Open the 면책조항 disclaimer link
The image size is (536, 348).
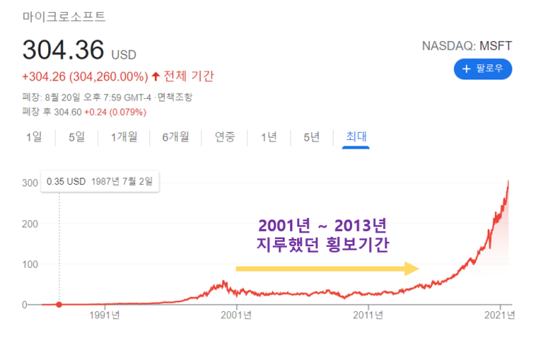[x=175, y=97]
